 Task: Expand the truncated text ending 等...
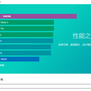click(x=3, y=80)
